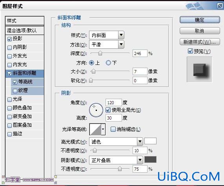Click the 取消 button
224x186 pixels.
click(x=200, y=31)
